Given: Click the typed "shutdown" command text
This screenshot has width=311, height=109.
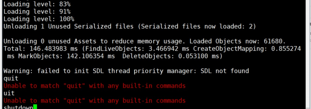Looking at the screenshot, I should [18, 107].
